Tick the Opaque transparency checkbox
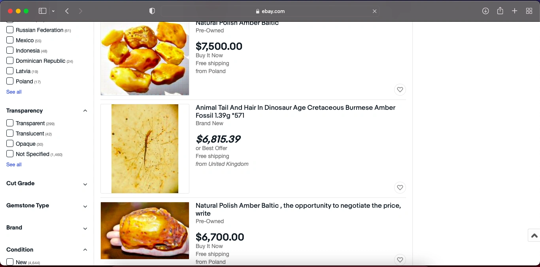 point(10,144)
